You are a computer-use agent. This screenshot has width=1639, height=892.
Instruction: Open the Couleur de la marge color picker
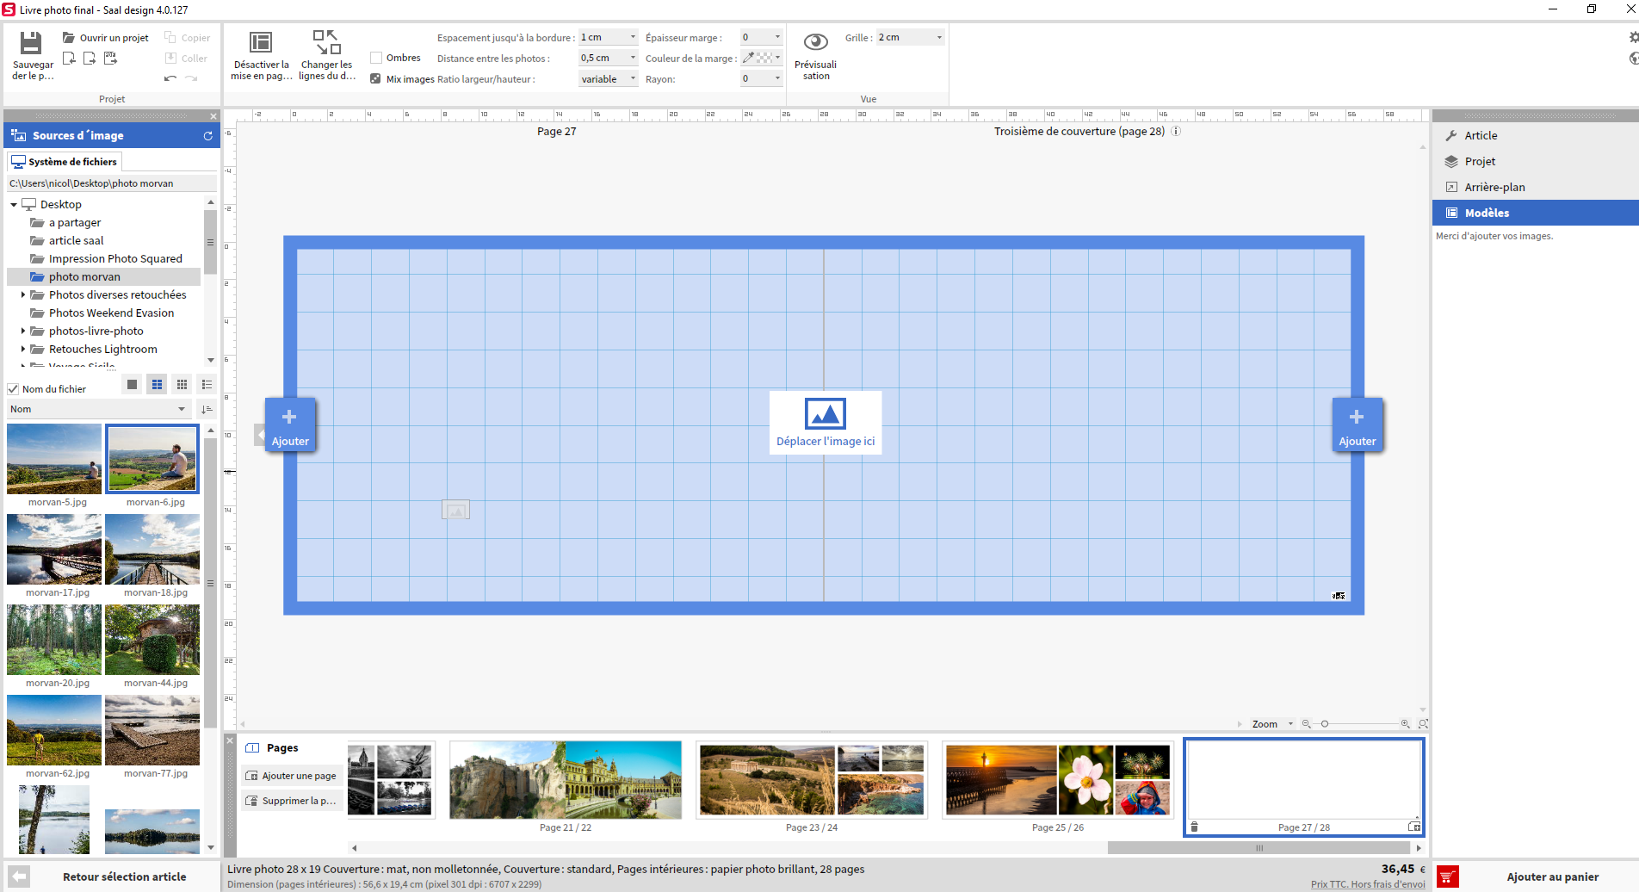coord(761,58)
